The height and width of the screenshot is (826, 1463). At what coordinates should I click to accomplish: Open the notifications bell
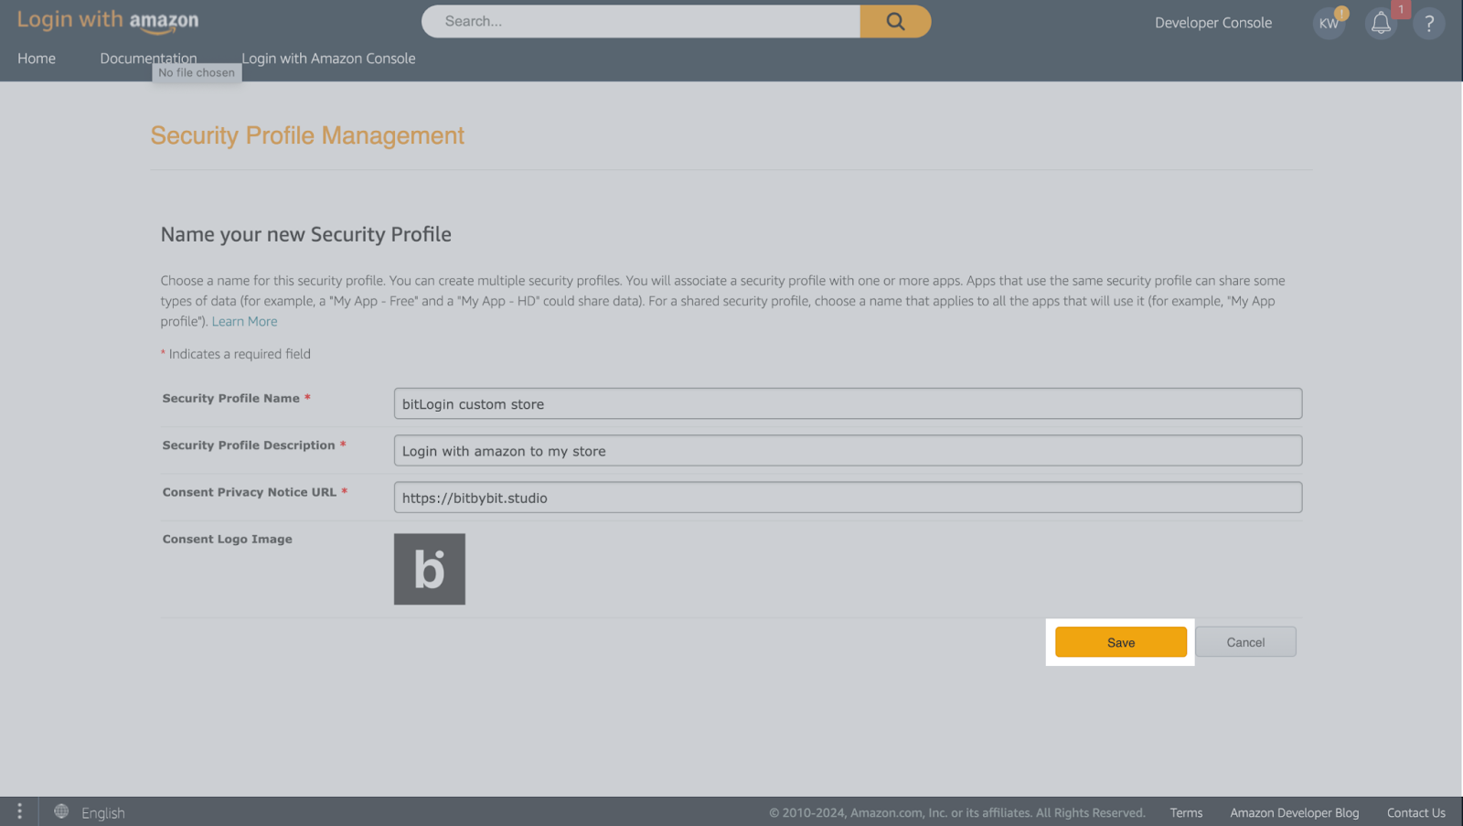[x=1381, y=23]
